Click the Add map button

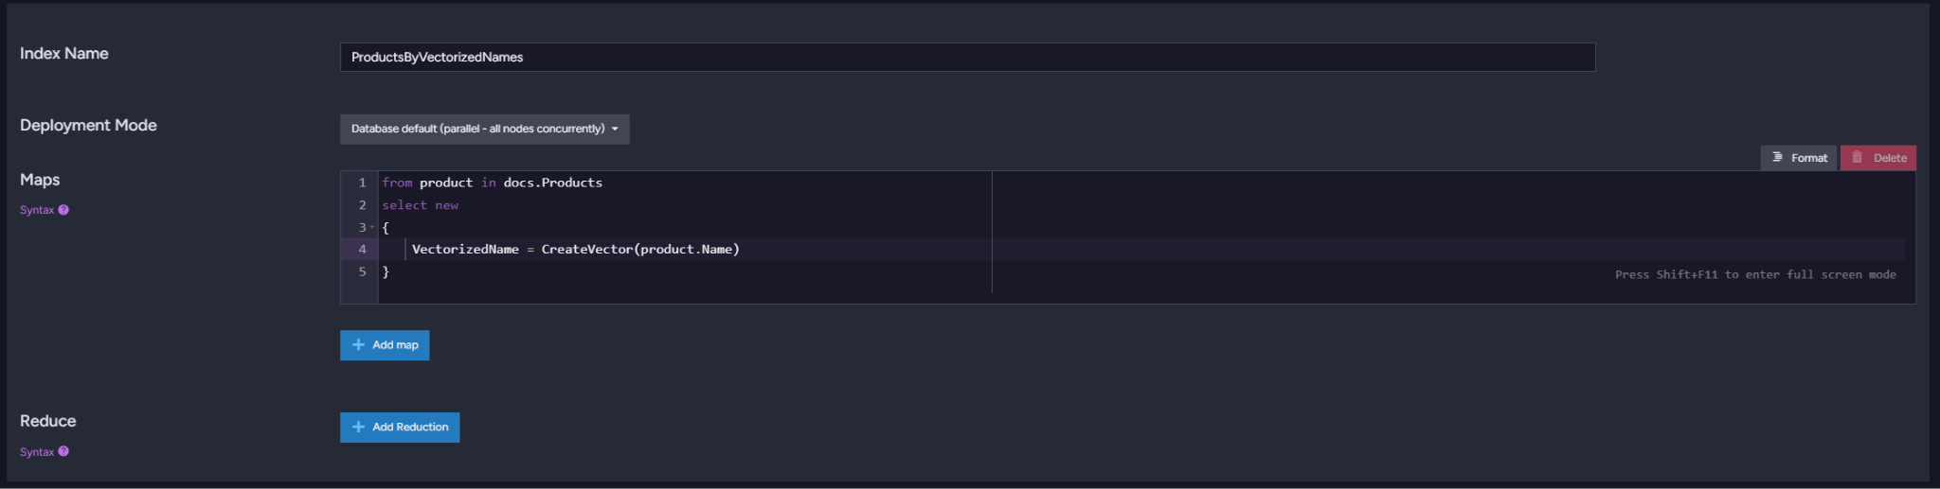point(385,345)
